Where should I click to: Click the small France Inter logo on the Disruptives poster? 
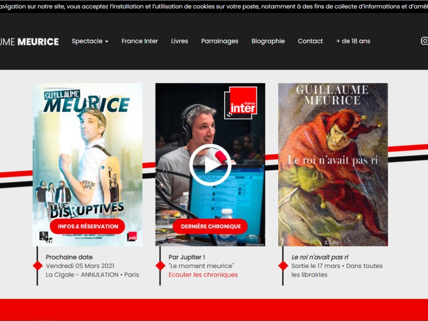[x=132, y=236]
